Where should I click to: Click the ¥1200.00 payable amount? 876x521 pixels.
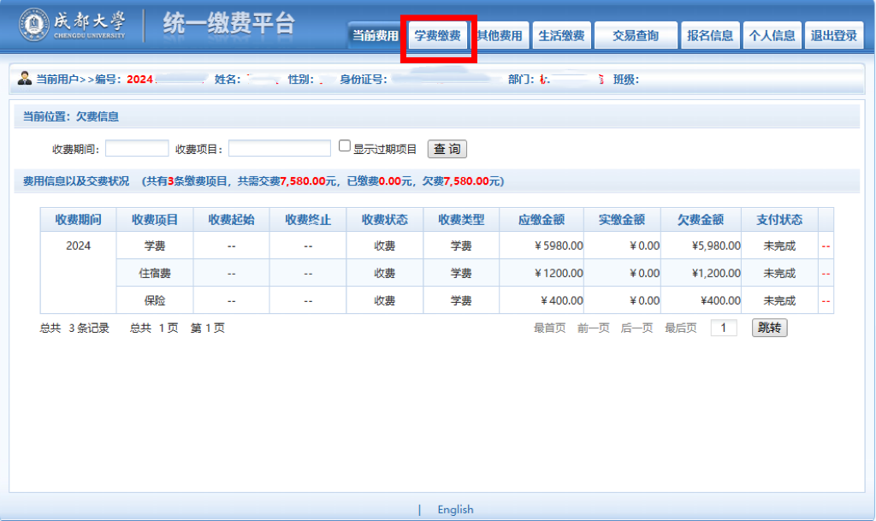[559, 274]
